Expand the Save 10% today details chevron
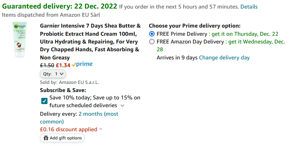294x146 pixels. point(122,106)
